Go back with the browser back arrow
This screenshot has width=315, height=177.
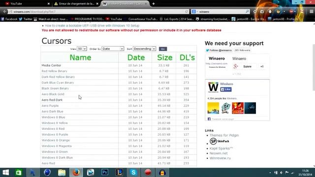5,12
